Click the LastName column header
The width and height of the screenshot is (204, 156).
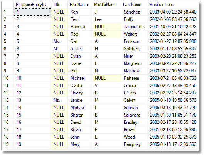(134, 5)
